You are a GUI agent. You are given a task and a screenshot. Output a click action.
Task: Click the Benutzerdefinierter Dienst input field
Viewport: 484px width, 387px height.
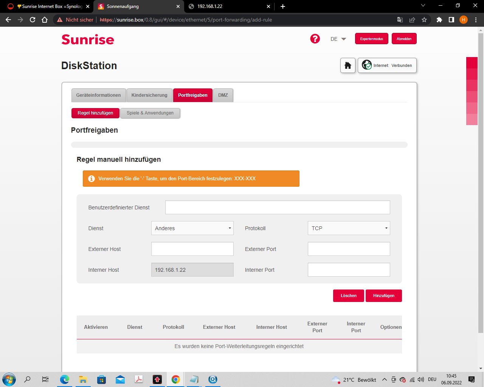tap(278, 207)
